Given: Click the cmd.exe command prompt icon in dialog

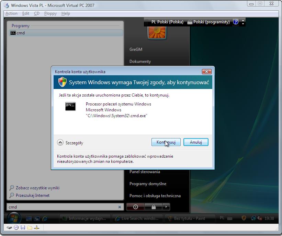Looking at the screenshot, I should (x=70, y=106).
